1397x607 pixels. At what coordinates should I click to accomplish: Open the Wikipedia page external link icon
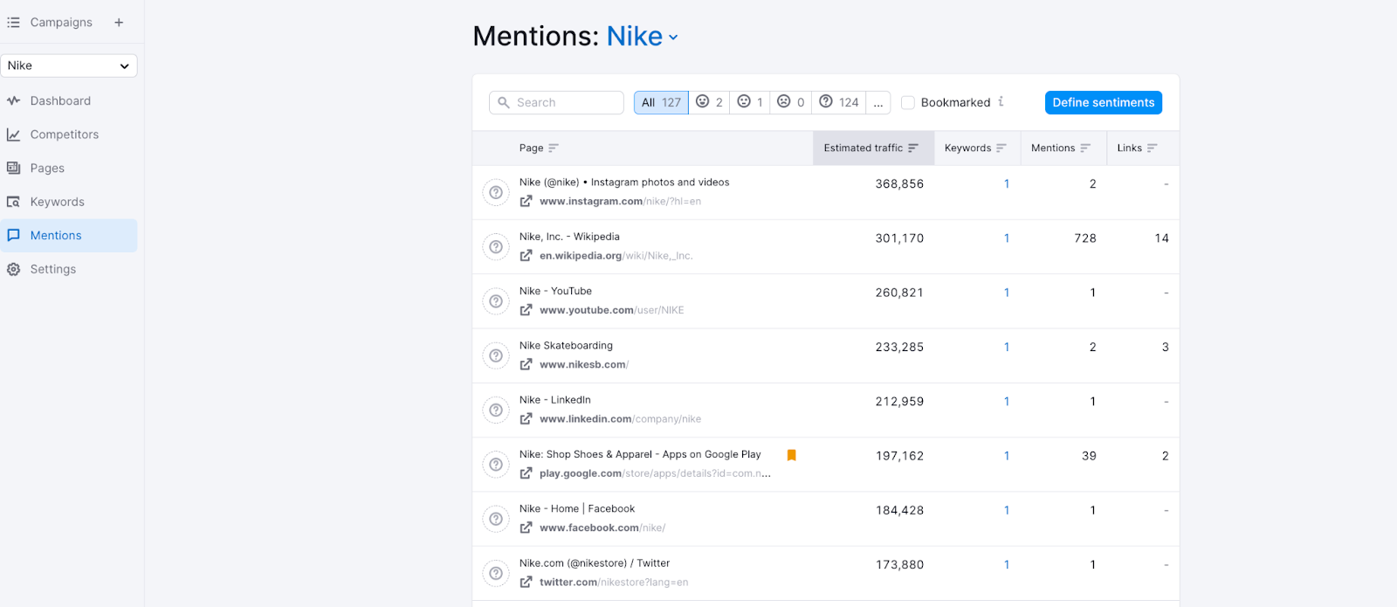click(x=526, y=256)
